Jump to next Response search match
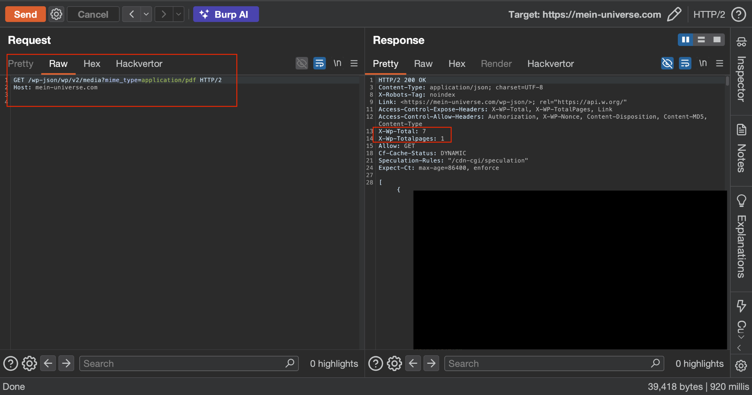 click(431, 363)
